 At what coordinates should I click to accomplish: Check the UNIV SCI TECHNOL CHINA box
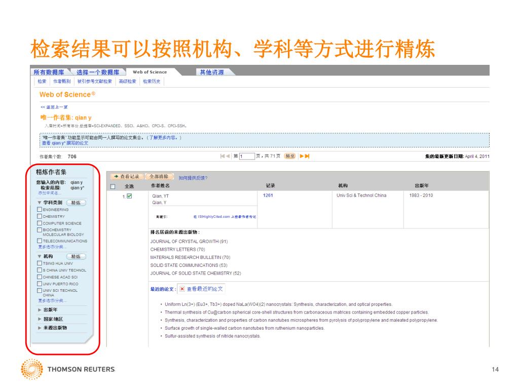[x=40, y=290]
